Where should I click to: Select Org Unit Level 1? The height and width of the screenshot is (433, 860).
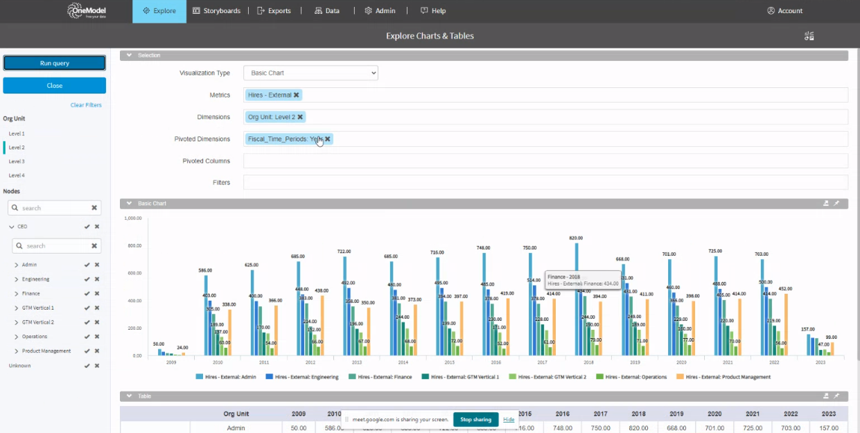coord(17,134)
